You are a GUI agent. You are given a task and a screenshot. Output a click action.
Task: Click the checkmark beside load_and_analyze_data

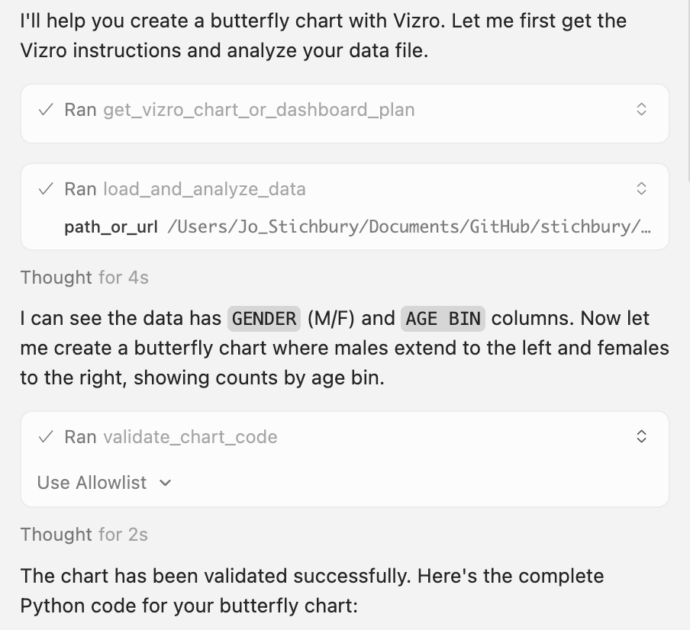[46, 189]
